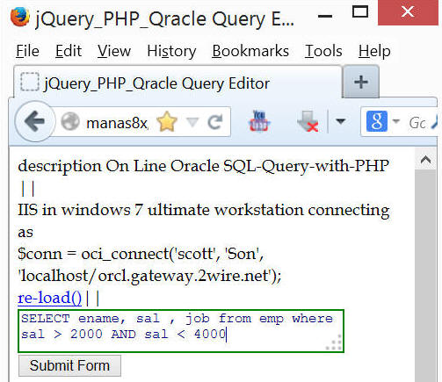Open the downloads arrow with red X
Screen dimensions: 442x382
[x=308, y=121]
